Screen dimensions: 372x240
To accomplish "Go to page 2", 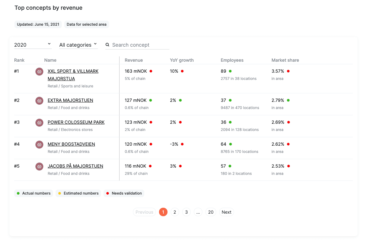I will point(175,212).
